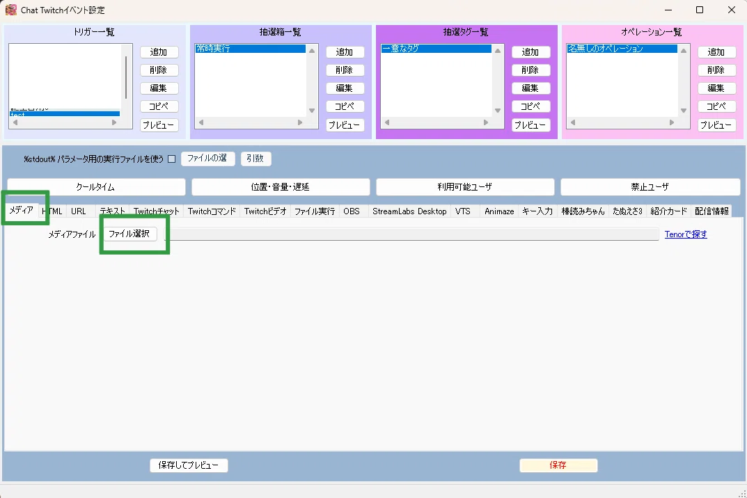Switch to the StreamLabs Desktop tab
The image size is (747, 498).
point(409,211)
